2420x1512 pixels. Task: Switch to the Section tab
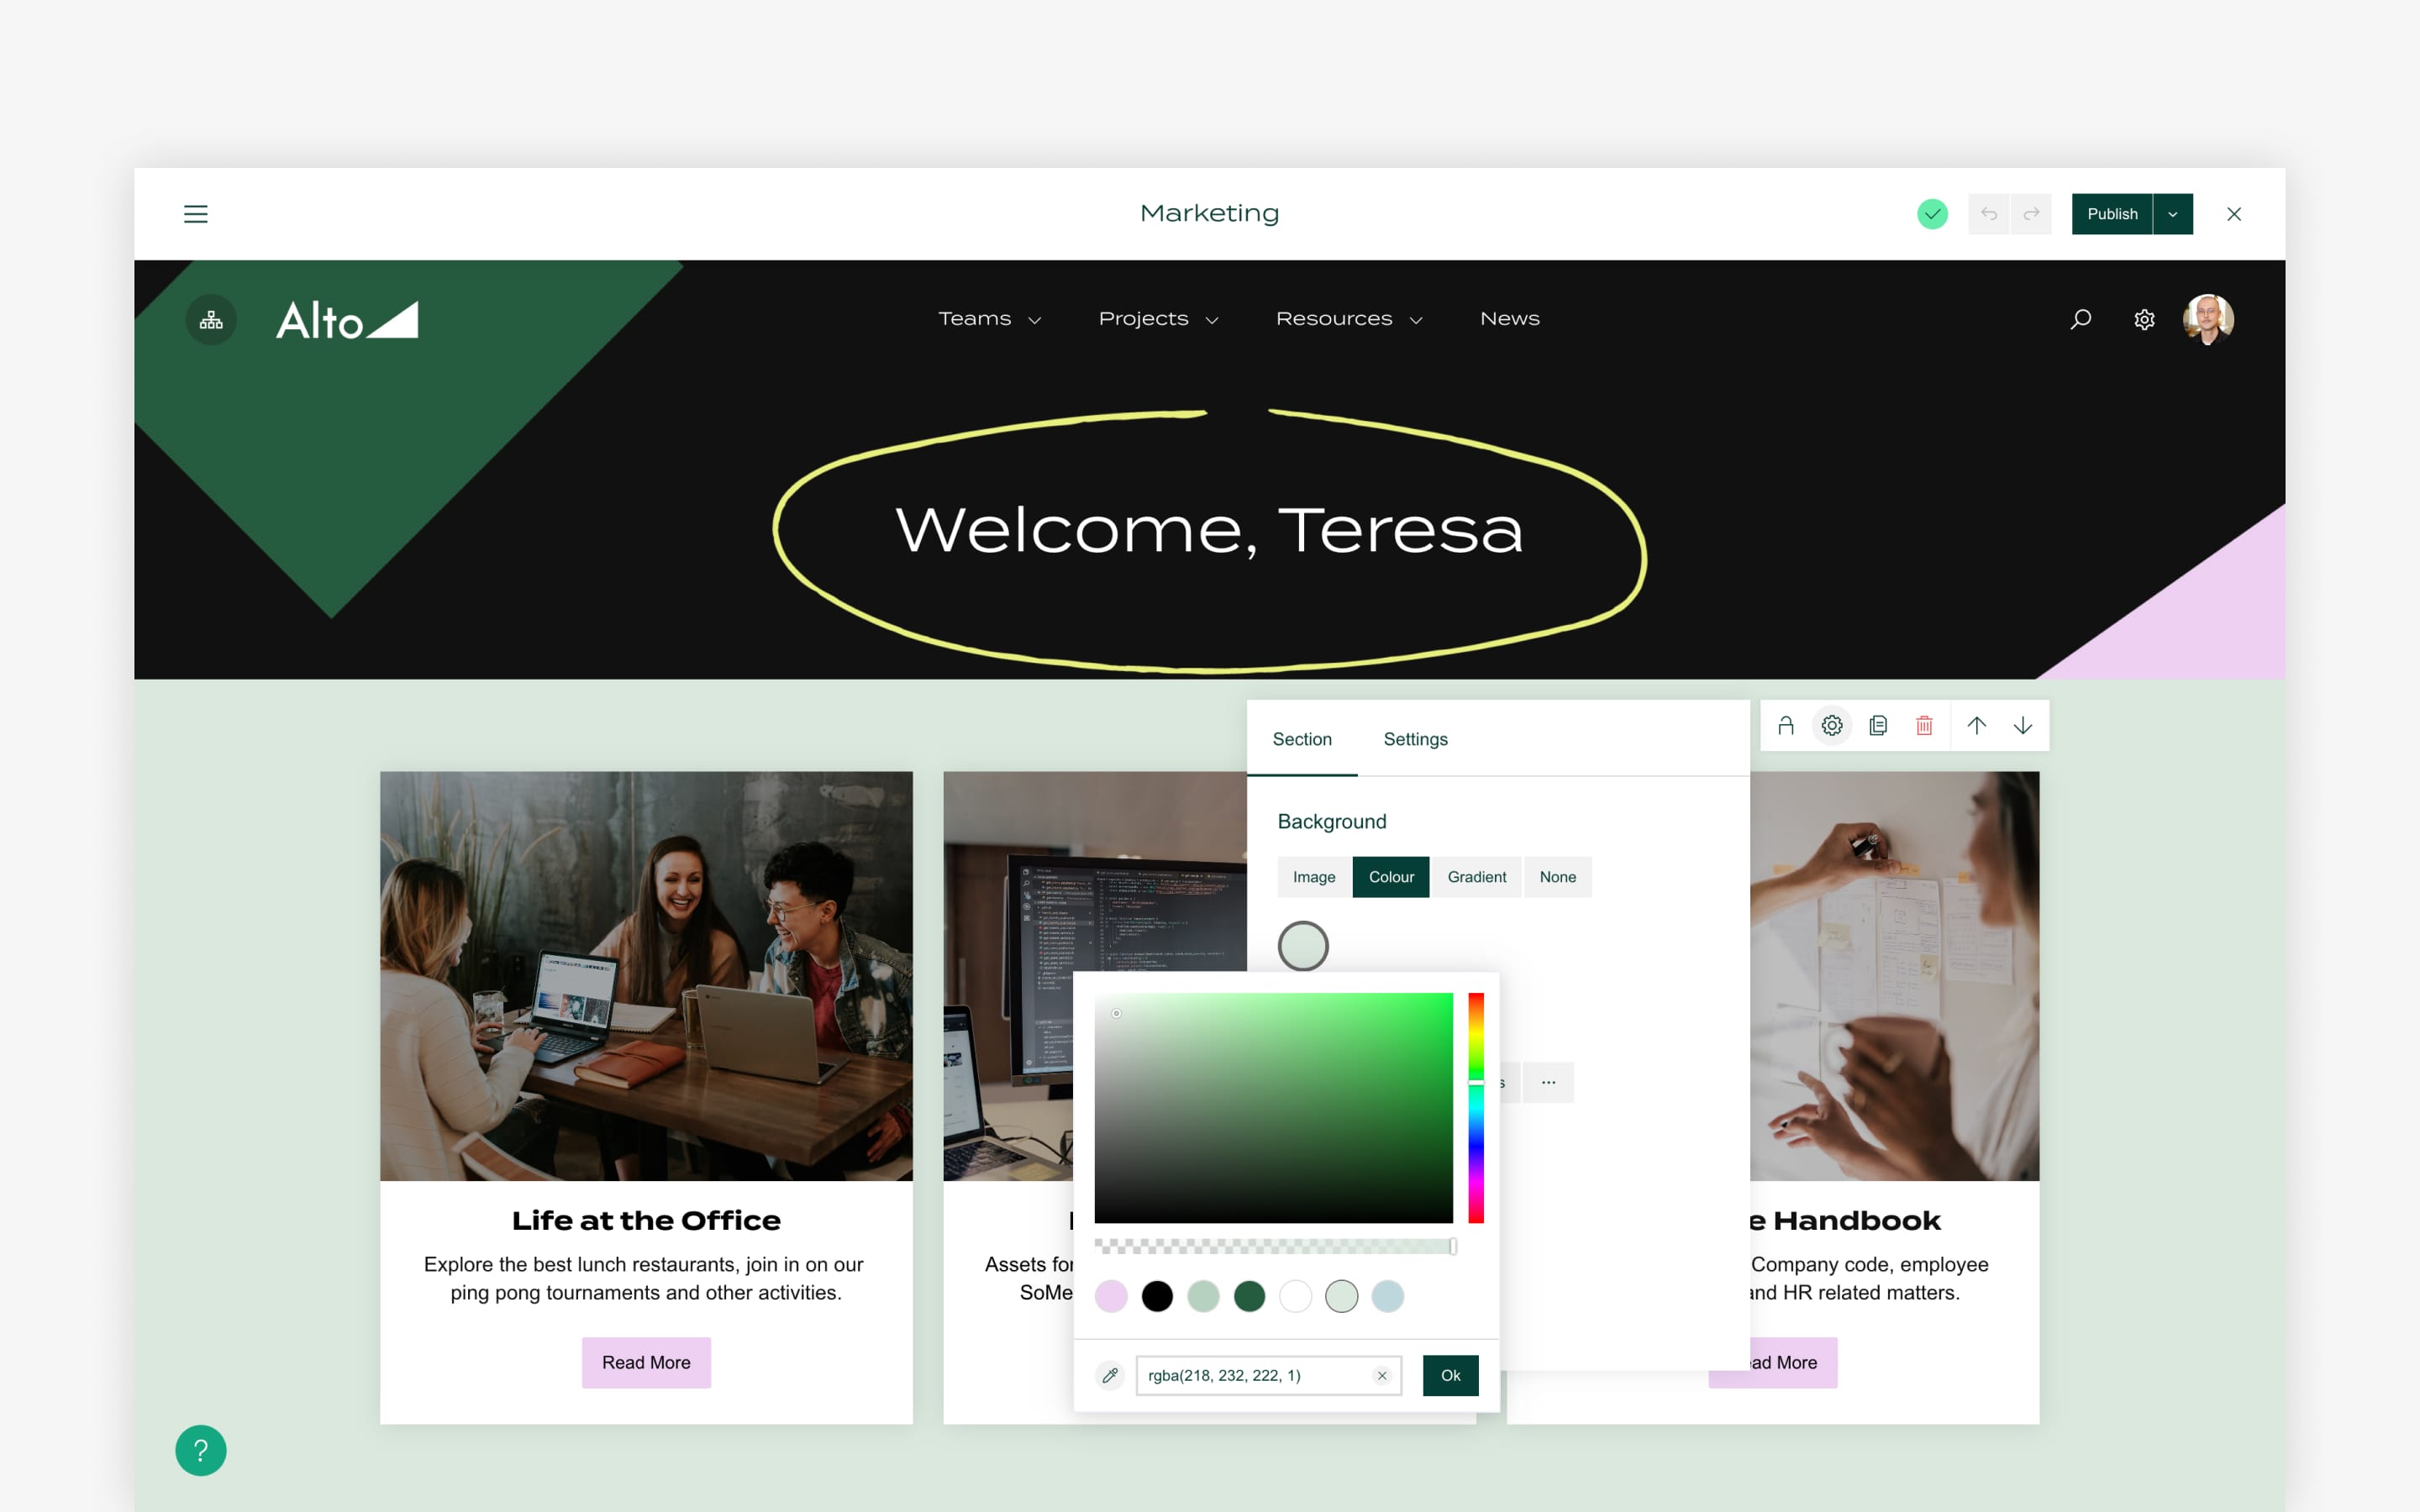(1302, 737)
